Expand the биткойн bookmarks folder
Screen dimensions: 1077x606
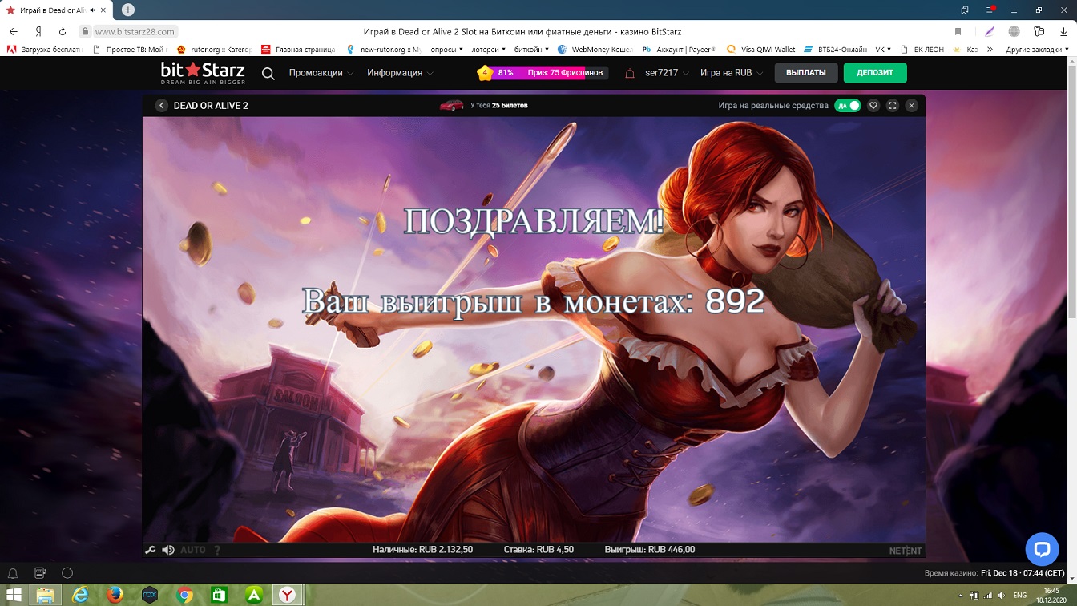pyautogui.click(x=531, y=49)
